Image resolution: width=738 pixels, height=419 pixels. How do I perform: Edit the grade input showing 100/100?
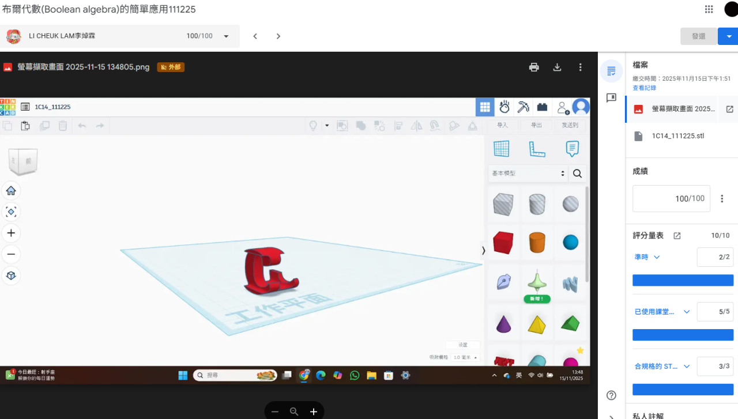[x=671, y=199]
